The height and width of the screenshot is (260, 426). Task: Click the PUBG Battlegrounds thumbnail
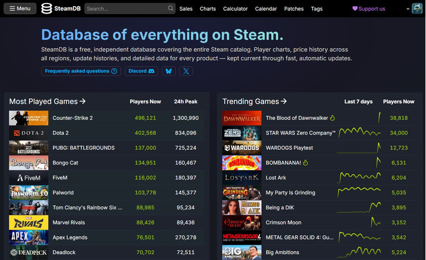[x=28, y=148]
